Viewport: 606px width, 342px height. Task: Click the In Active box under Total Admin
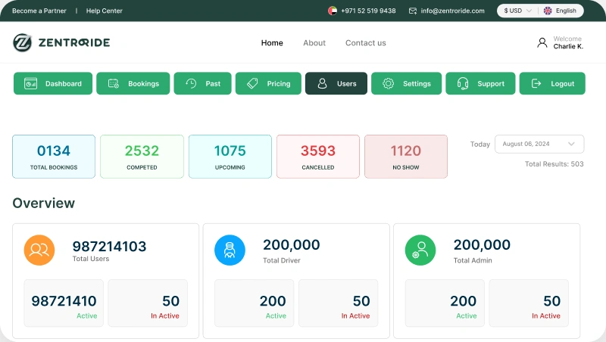(529, 303)
